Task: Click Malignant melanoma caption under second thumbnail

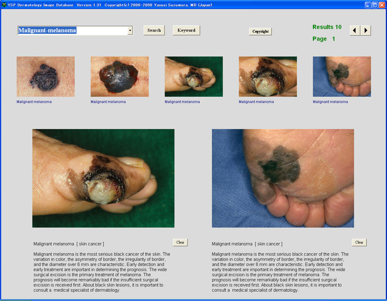Action: click(108, 102)
